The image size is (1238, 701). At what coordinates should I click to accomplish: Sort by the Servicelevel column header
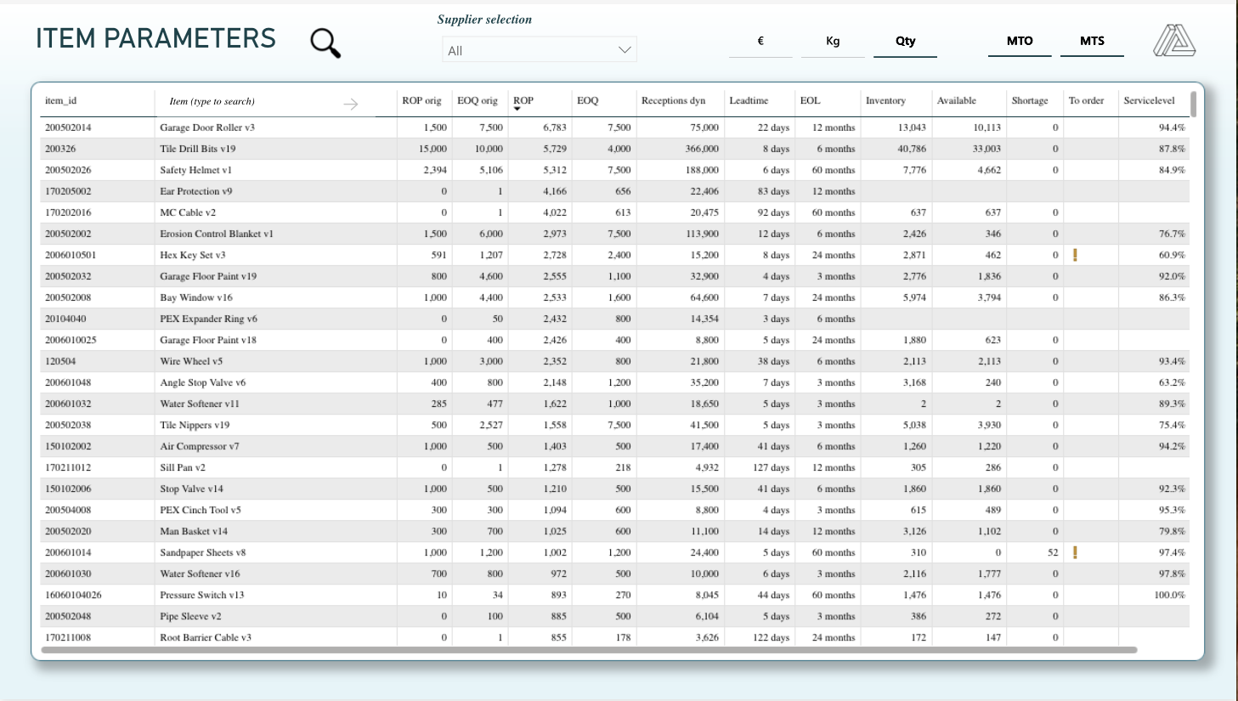click(x=1149, y=100)
